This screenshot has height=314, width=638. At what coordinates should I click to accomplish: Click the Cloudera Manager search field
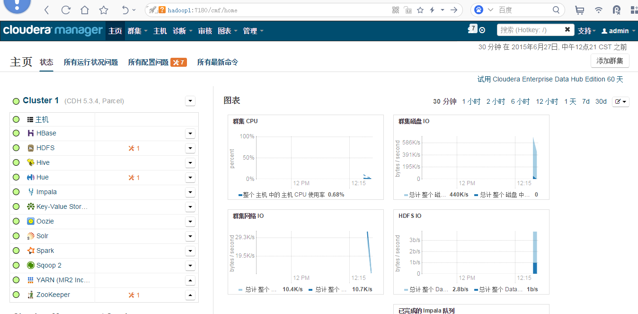click(530, 30)
